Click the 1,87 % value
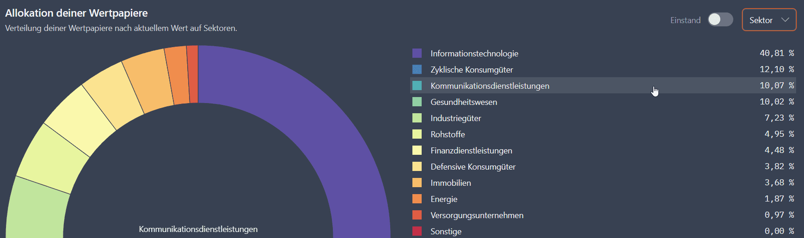Screen dimensions: 804x238 [x=779, y=199]
